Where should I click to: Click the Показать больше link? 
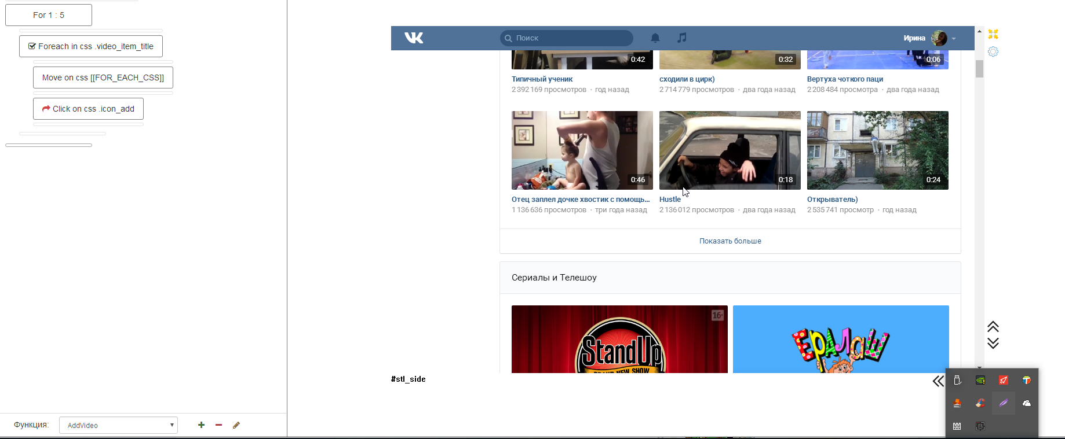[x=730, y=241]
